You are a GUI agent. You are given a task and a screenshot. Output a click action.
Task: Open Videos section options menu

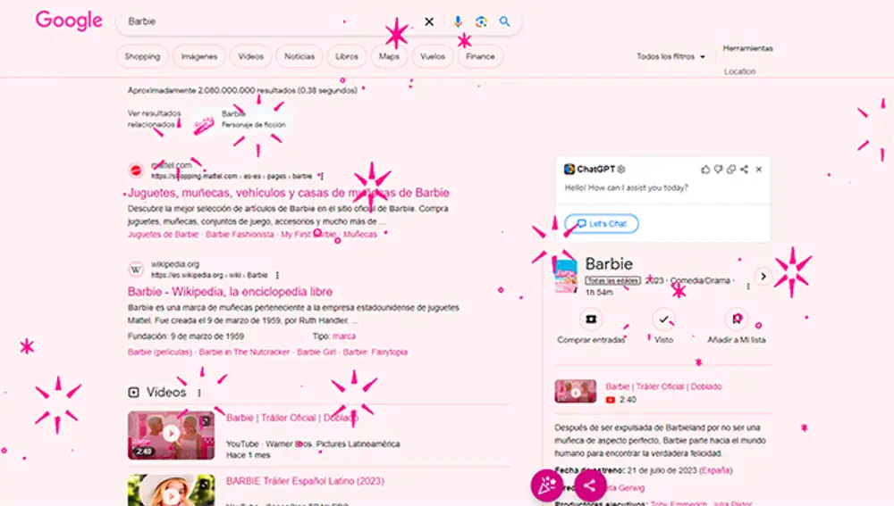(199, 393)
